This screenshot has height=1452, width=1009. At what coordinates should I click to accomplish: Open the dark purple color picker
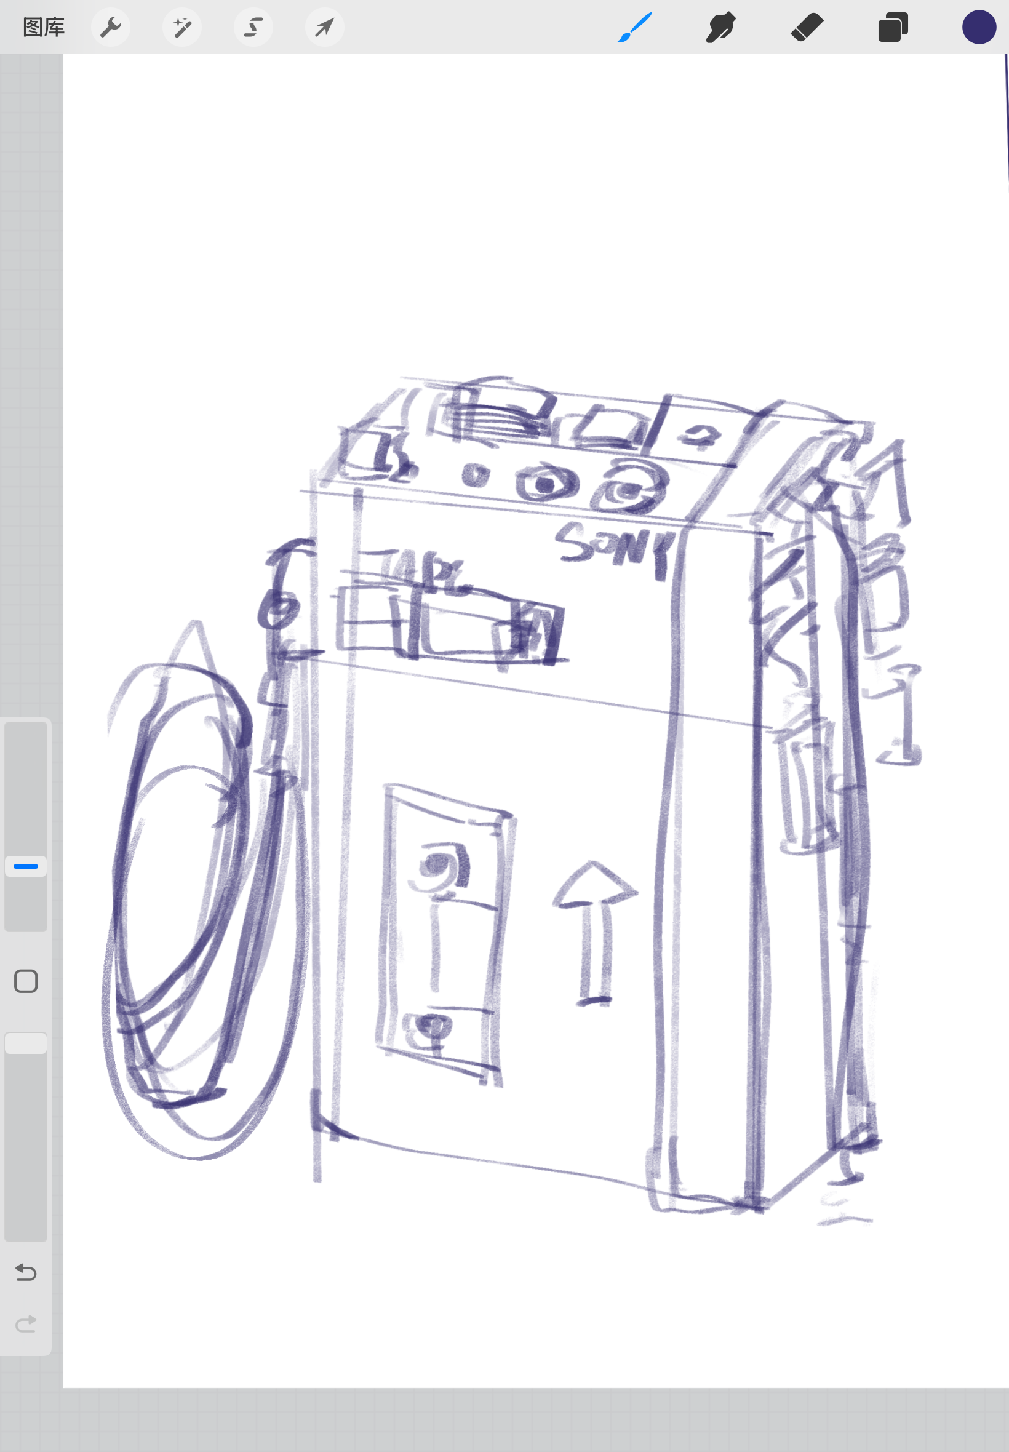pyautogui.click(x=979, y=27)
